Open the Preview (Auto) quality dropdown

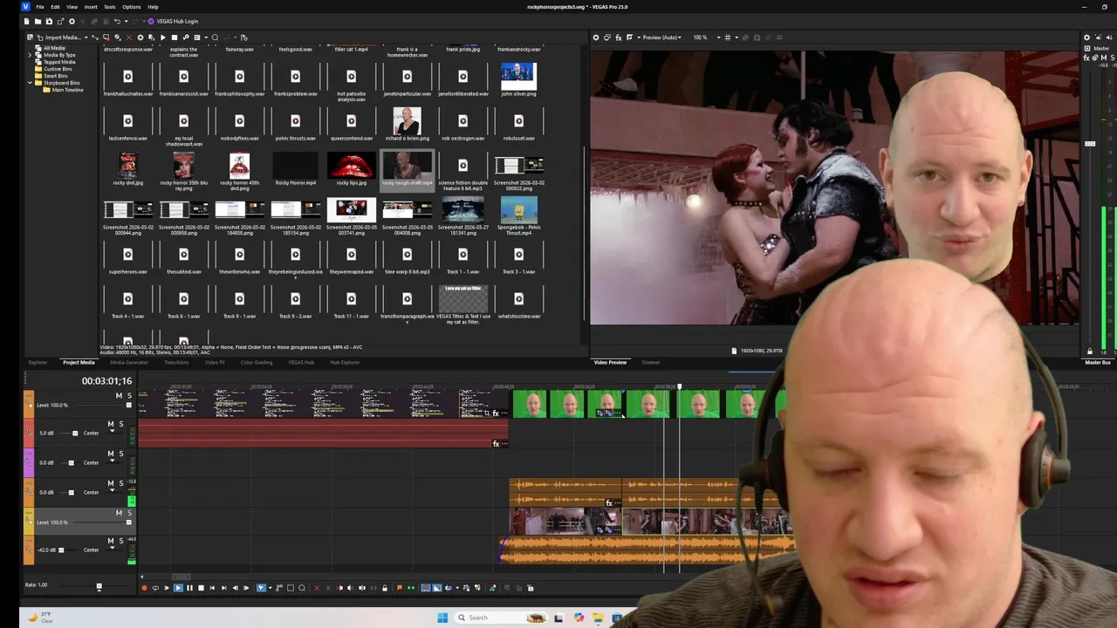point(662,38)
